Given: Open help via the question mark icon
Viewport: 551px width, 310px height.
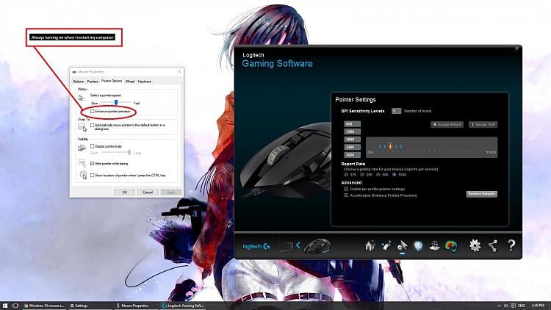Looking at the screenshot, I should 511,245.
